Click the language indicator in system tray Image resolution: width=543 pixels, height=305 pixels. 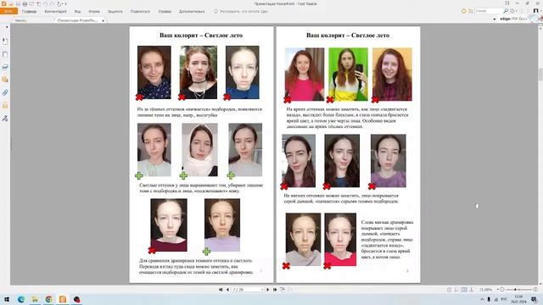tap(504, 299)
